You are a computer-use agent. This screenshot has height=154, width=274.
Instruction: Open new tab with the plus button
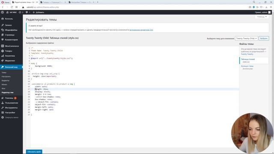click(x=98, y=2)
